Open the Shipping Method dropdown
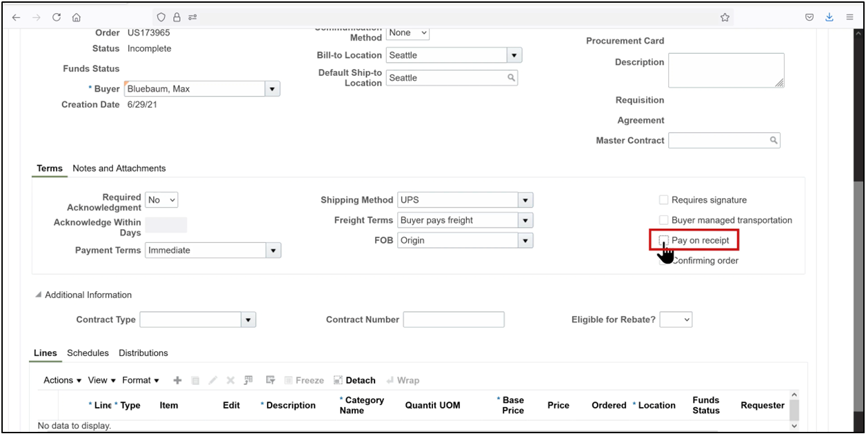This screenshot has height=436, width=866. tap(525, 199)
